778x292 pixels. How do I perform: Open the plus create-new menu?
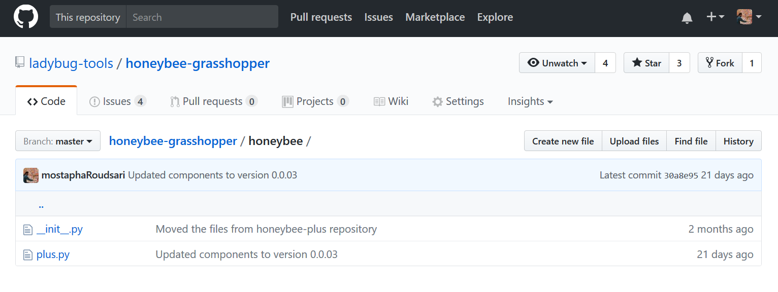coord(715,17)
